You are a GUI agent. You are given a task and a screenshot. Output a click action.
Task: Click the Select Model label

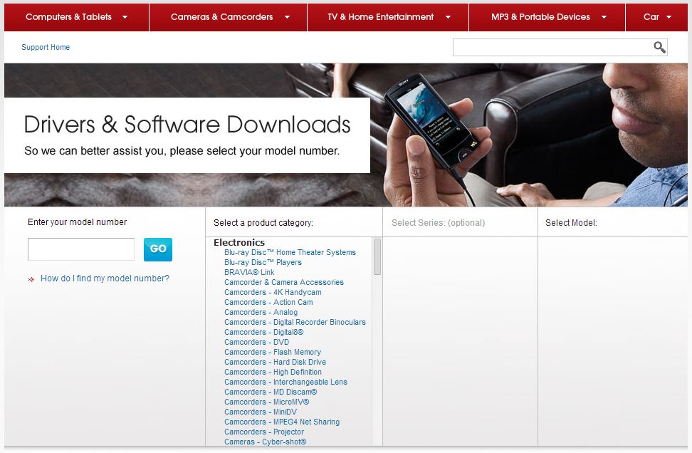[571, 223]
